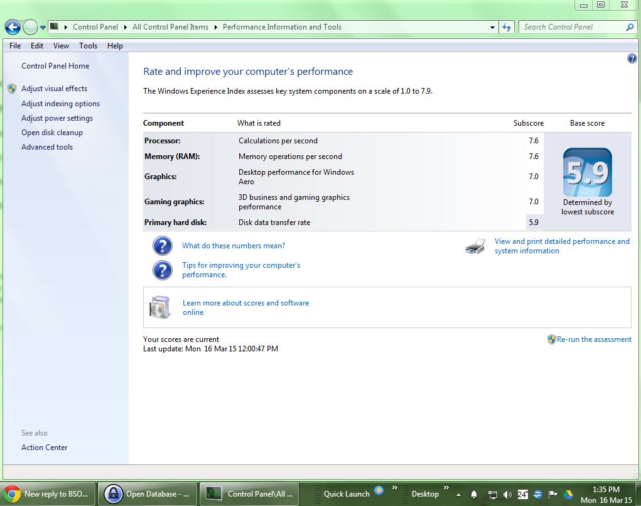Switch to Open Database taskbar window
This screenshot has height=506, width=641.
[148, 494]
